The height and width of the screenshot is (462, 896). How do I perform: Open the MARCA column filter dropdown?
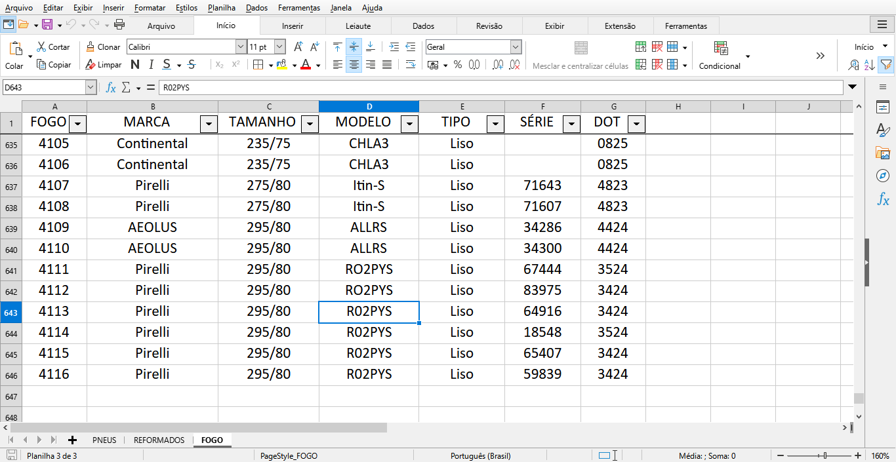point(209,124)
